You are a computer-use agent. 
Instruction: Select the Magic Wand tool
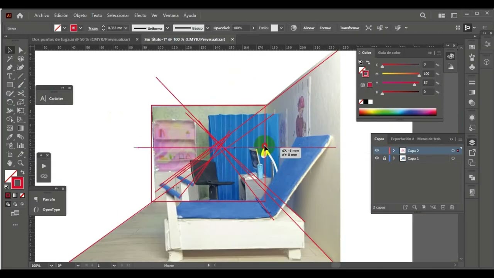point(10,59)
